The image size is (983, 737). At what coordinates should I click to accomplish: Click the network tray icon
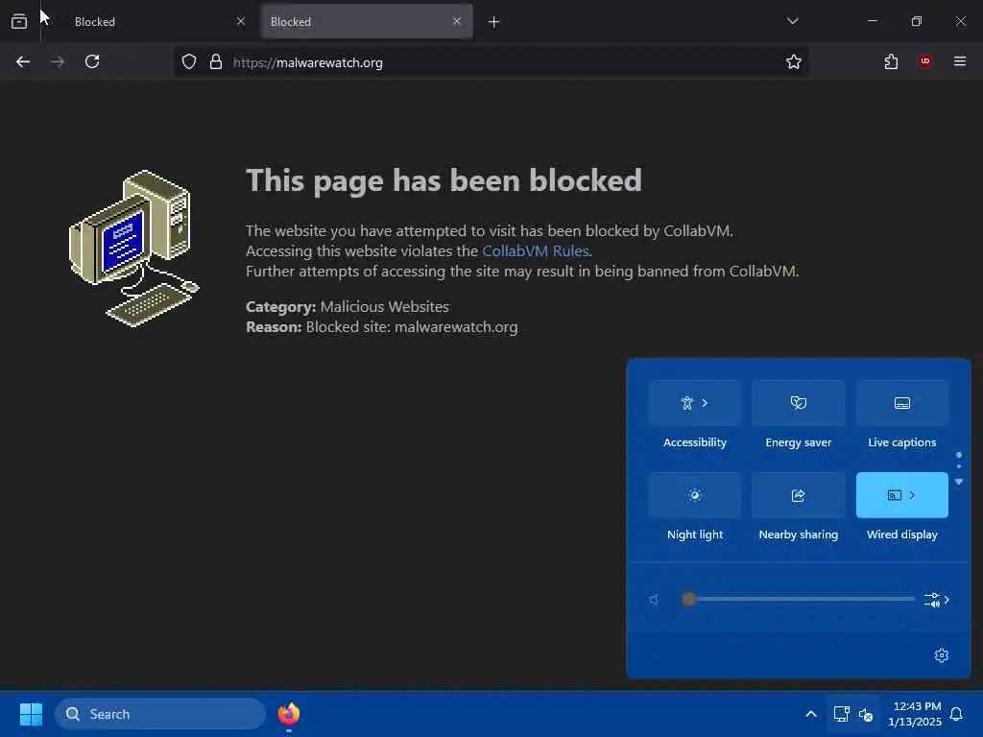click(x=841, y=714)
